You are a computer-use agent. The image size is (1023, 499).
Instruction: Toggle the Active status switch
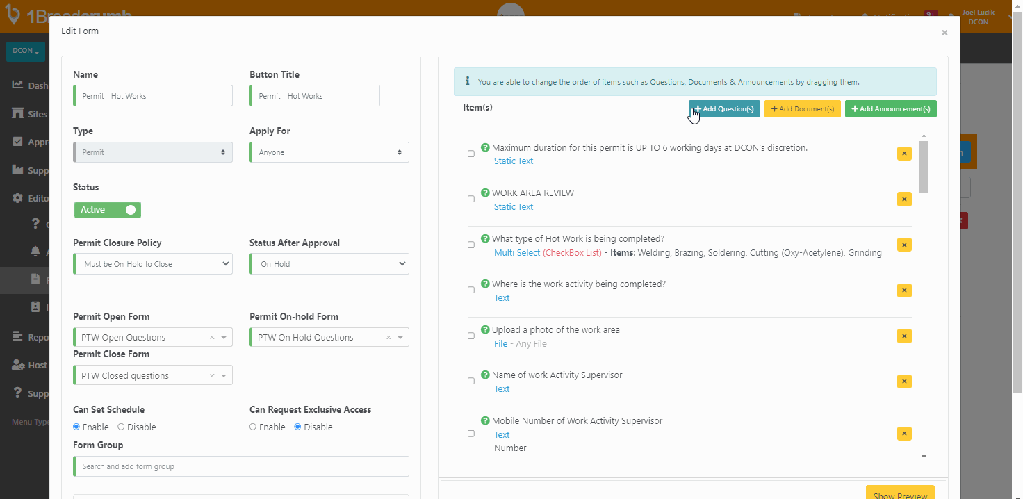(108, 210)
